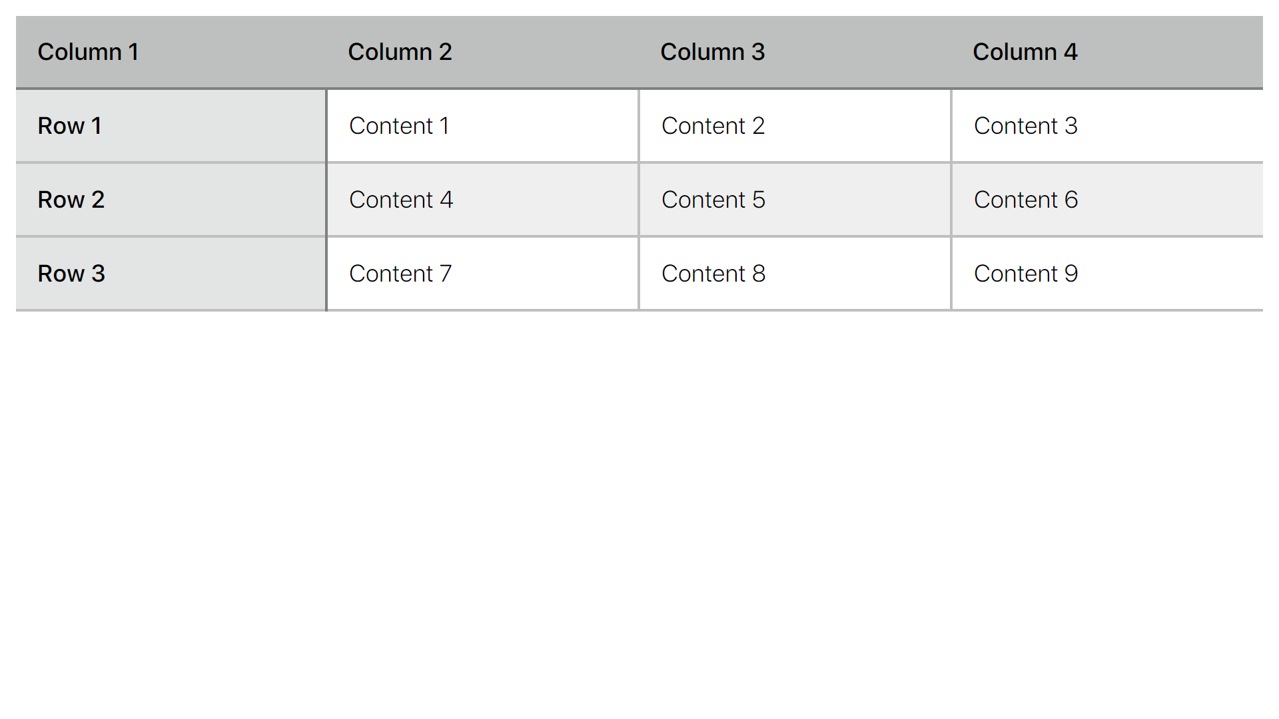
Task: Click the 'Row 1' bold label
Action: point(70,126)
